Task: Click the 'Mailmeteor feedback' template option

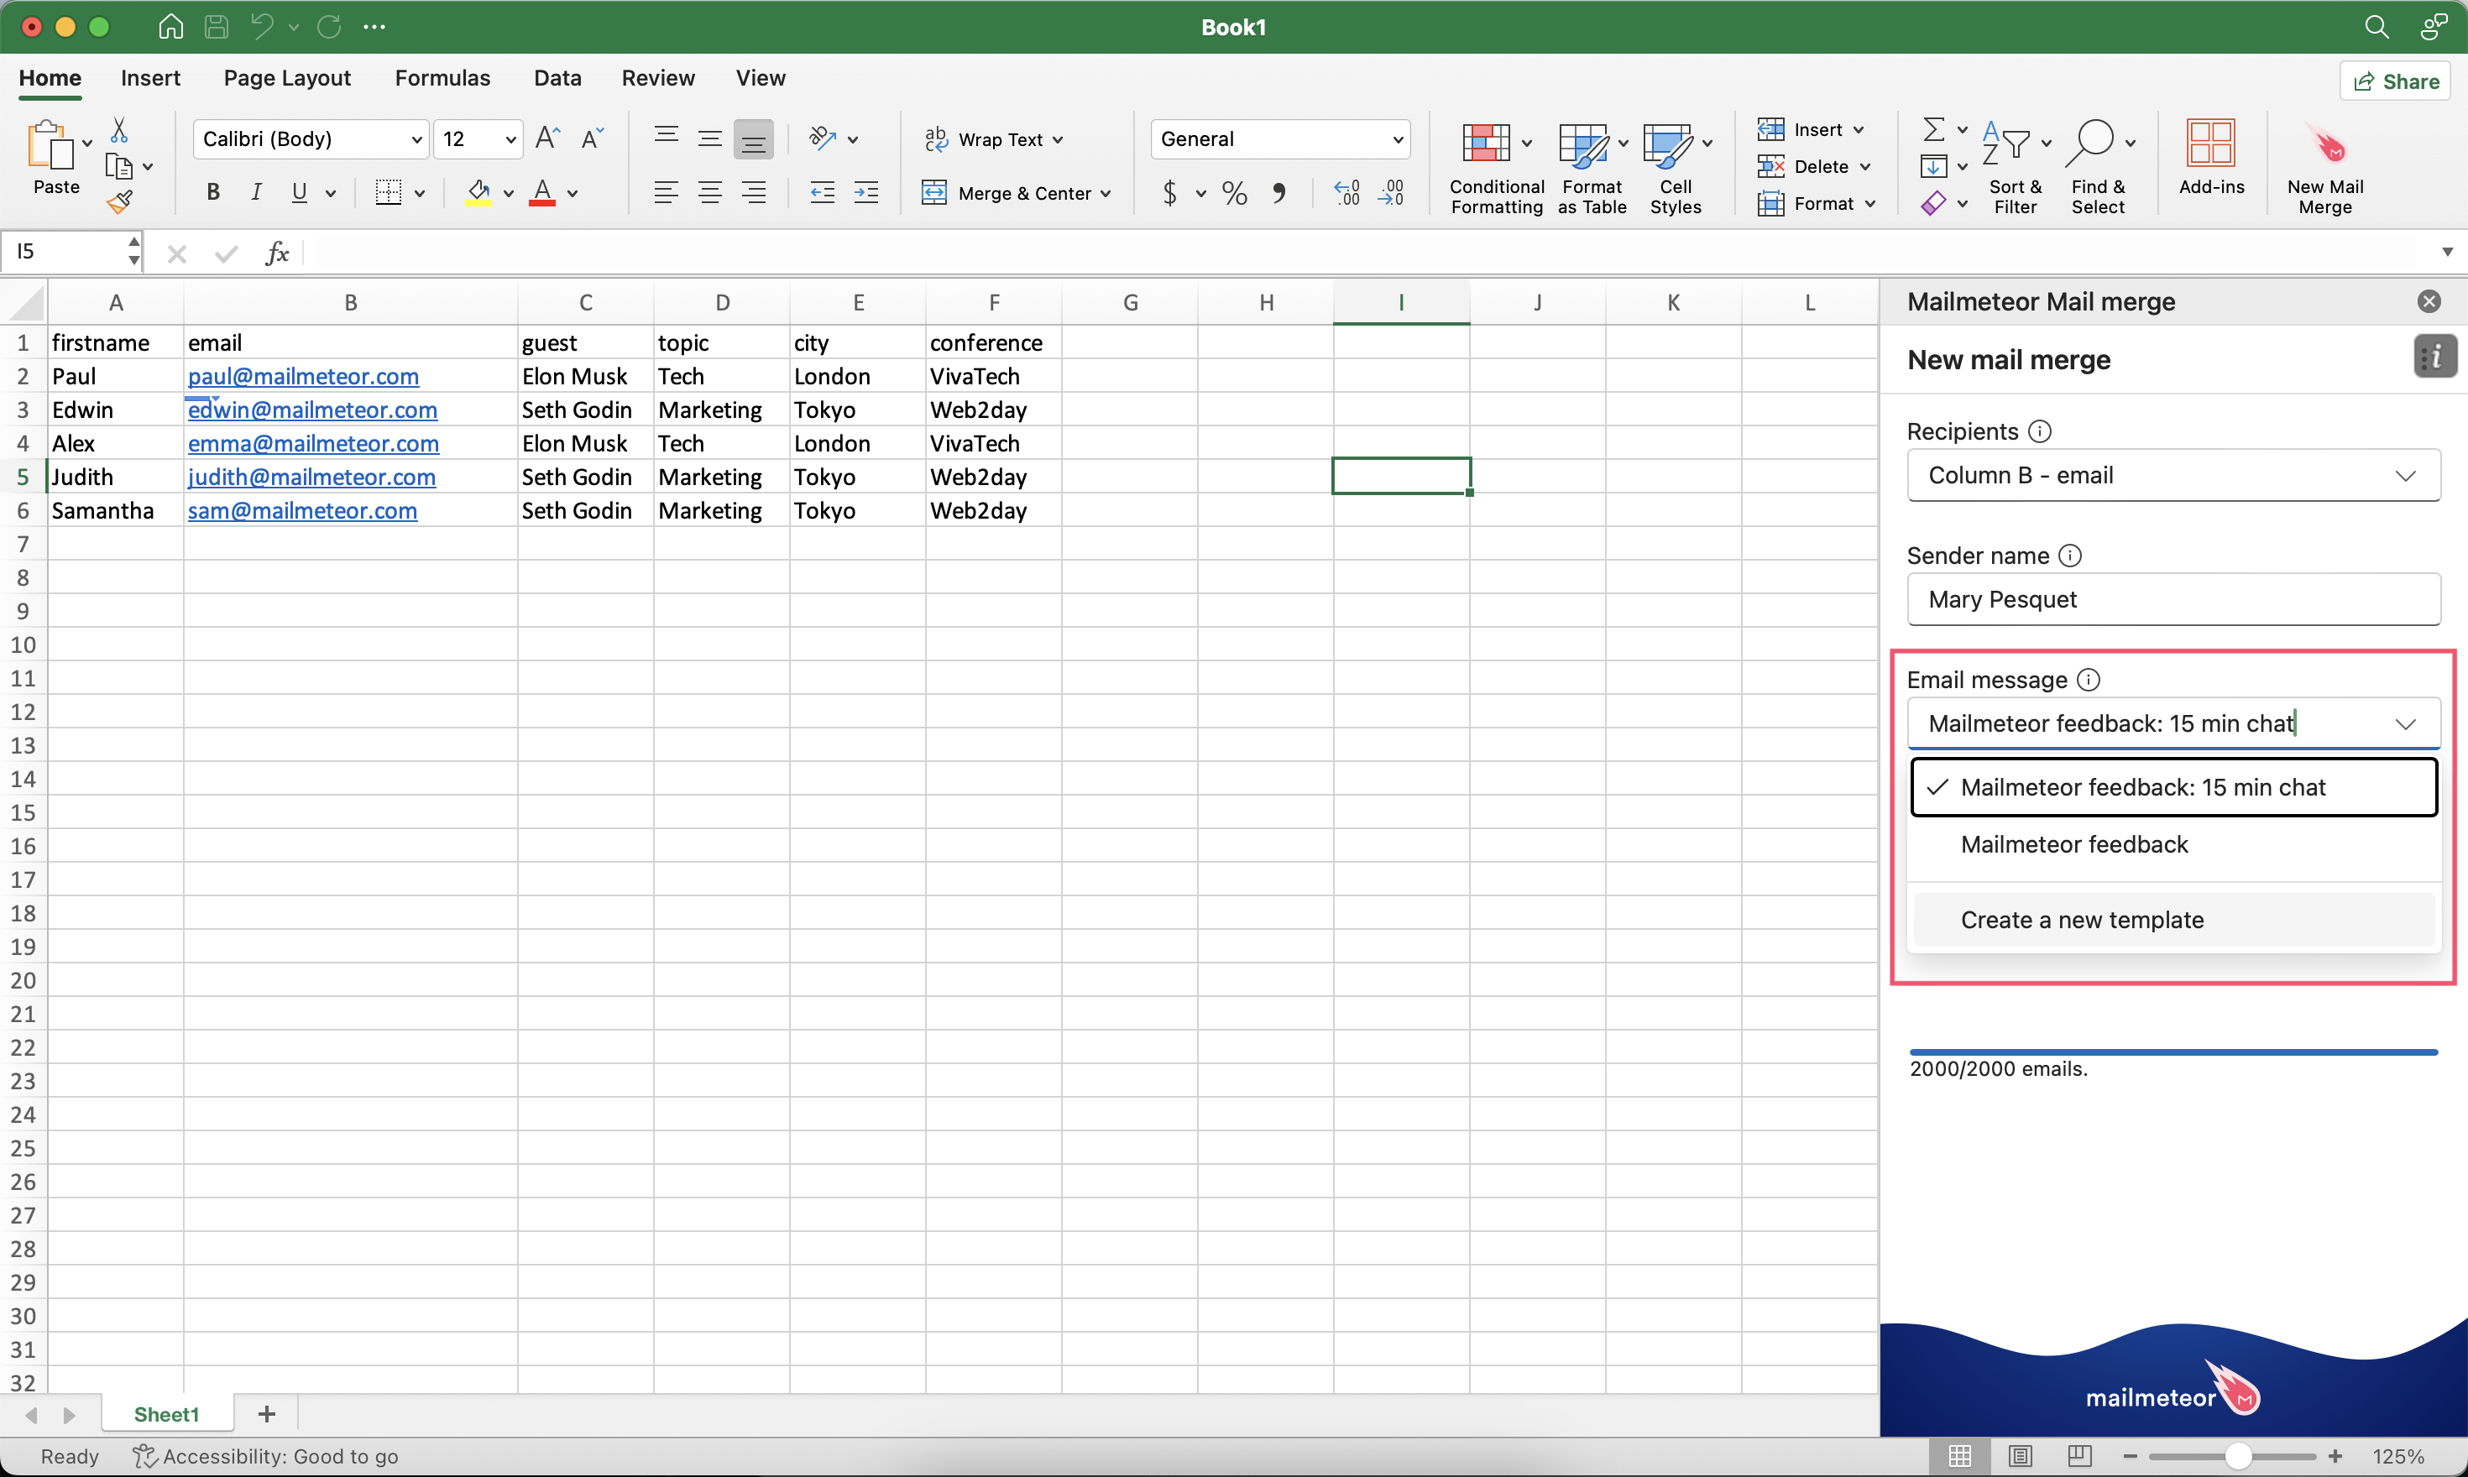Action: [2074, 844]
